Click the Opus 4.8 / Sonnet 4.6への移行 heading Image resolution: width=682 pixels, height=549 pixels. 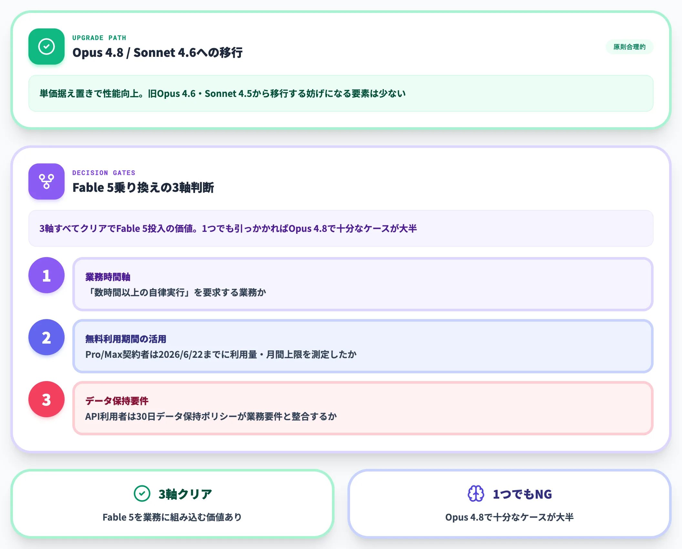tap(158, 52)
